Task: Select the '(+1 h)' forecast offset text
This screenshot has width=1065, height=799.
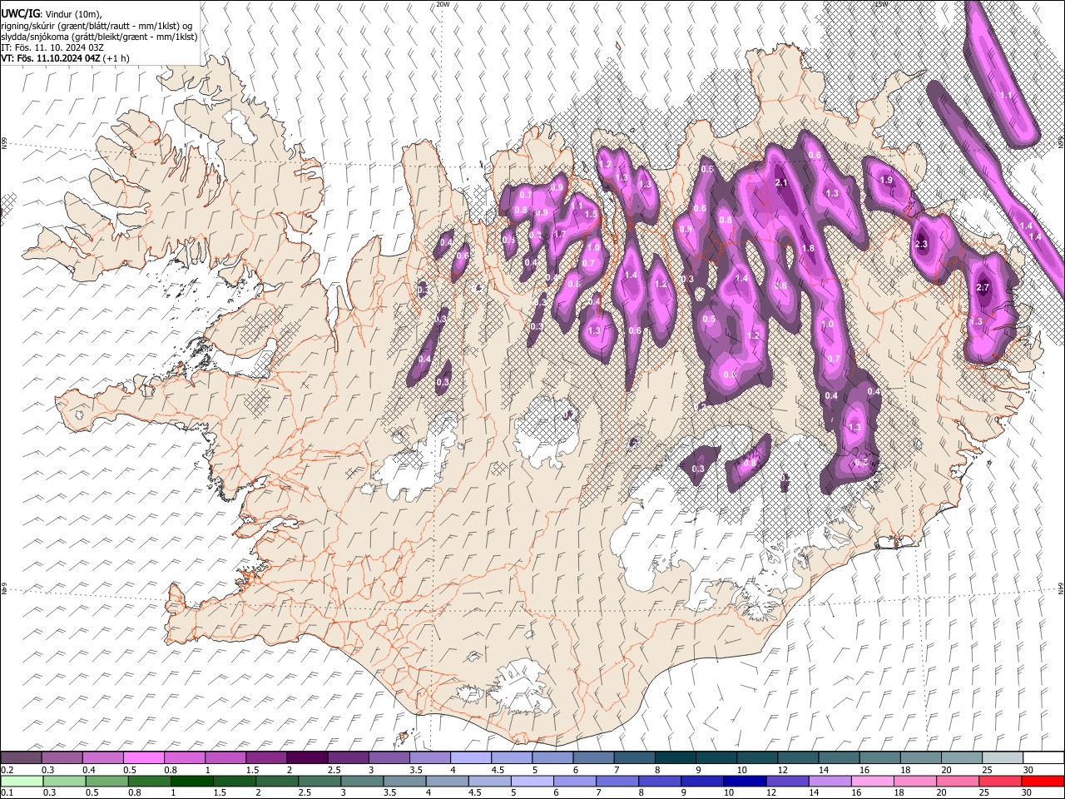Action: (117, 59)
